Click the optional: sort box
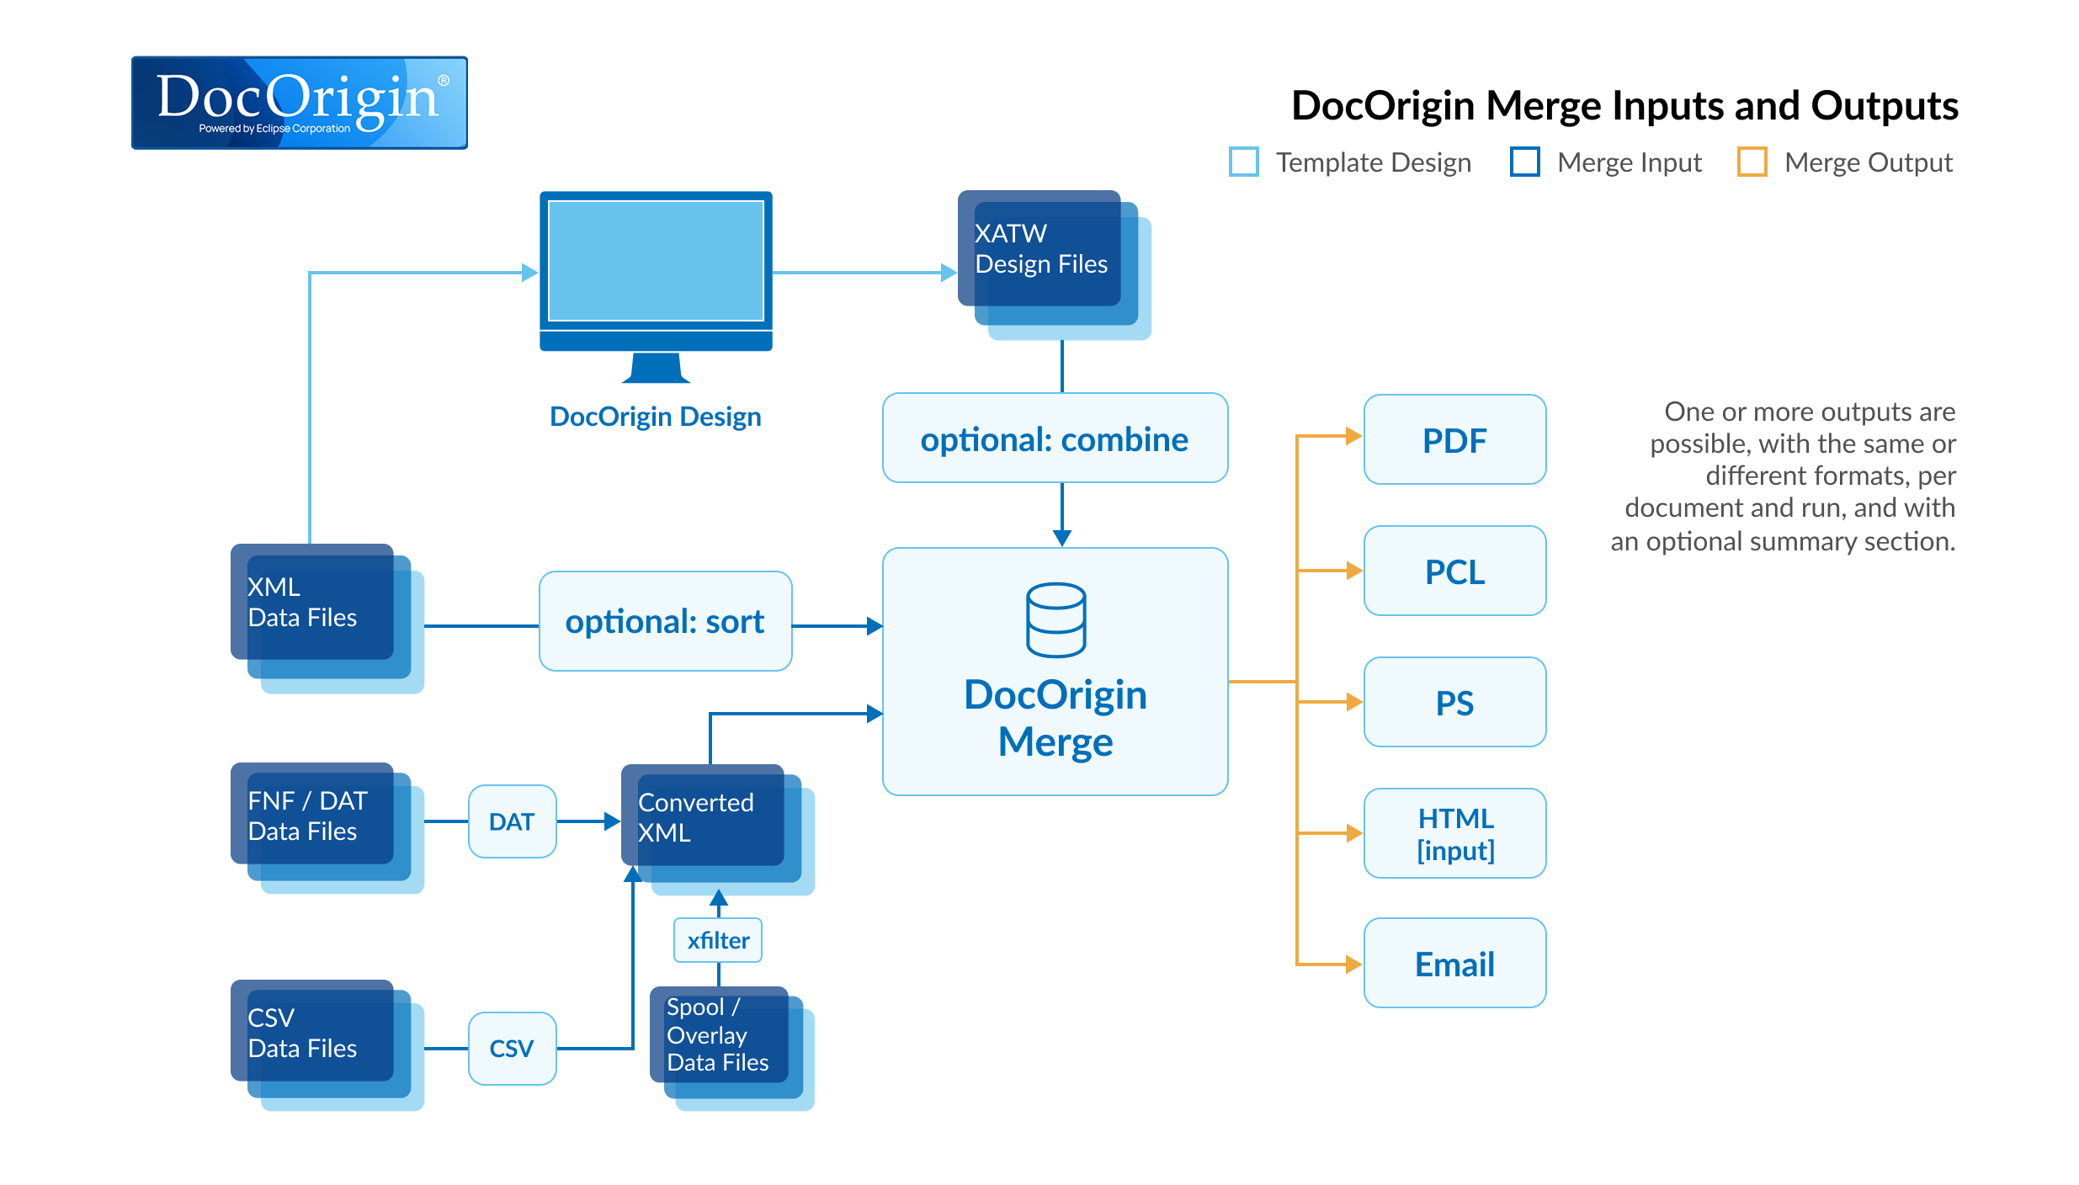This screenshot has height=1185, width=2079. click(x=665, y=622)
